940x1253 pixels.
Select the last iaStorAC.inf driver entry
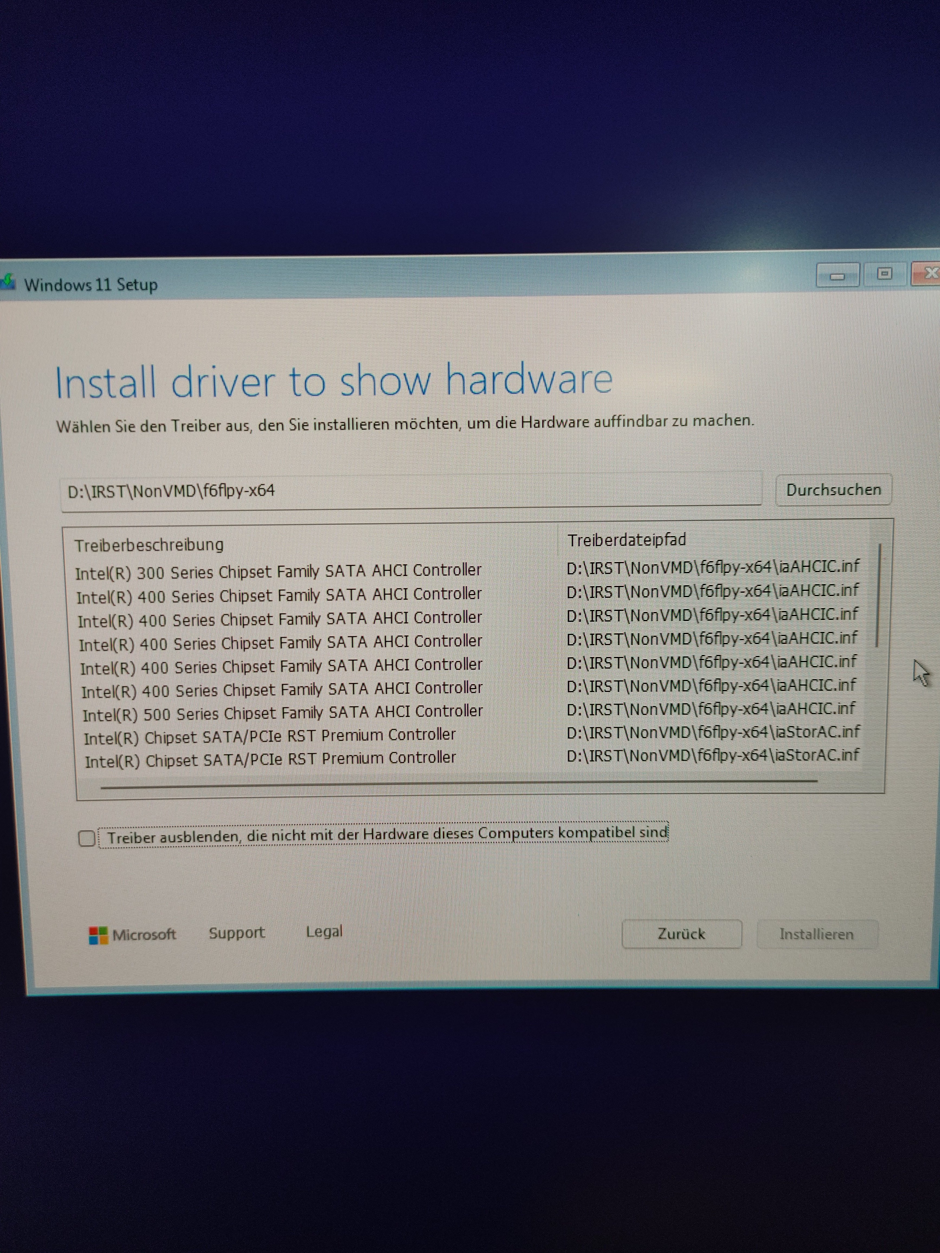coord(712,756)
